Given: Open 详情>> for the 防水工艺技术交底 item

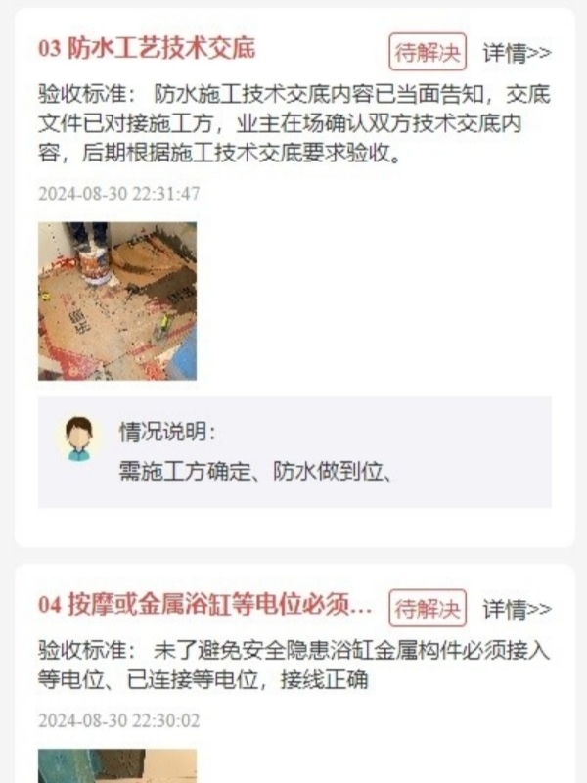Looking at the screenshot, I should pos(517,53).
